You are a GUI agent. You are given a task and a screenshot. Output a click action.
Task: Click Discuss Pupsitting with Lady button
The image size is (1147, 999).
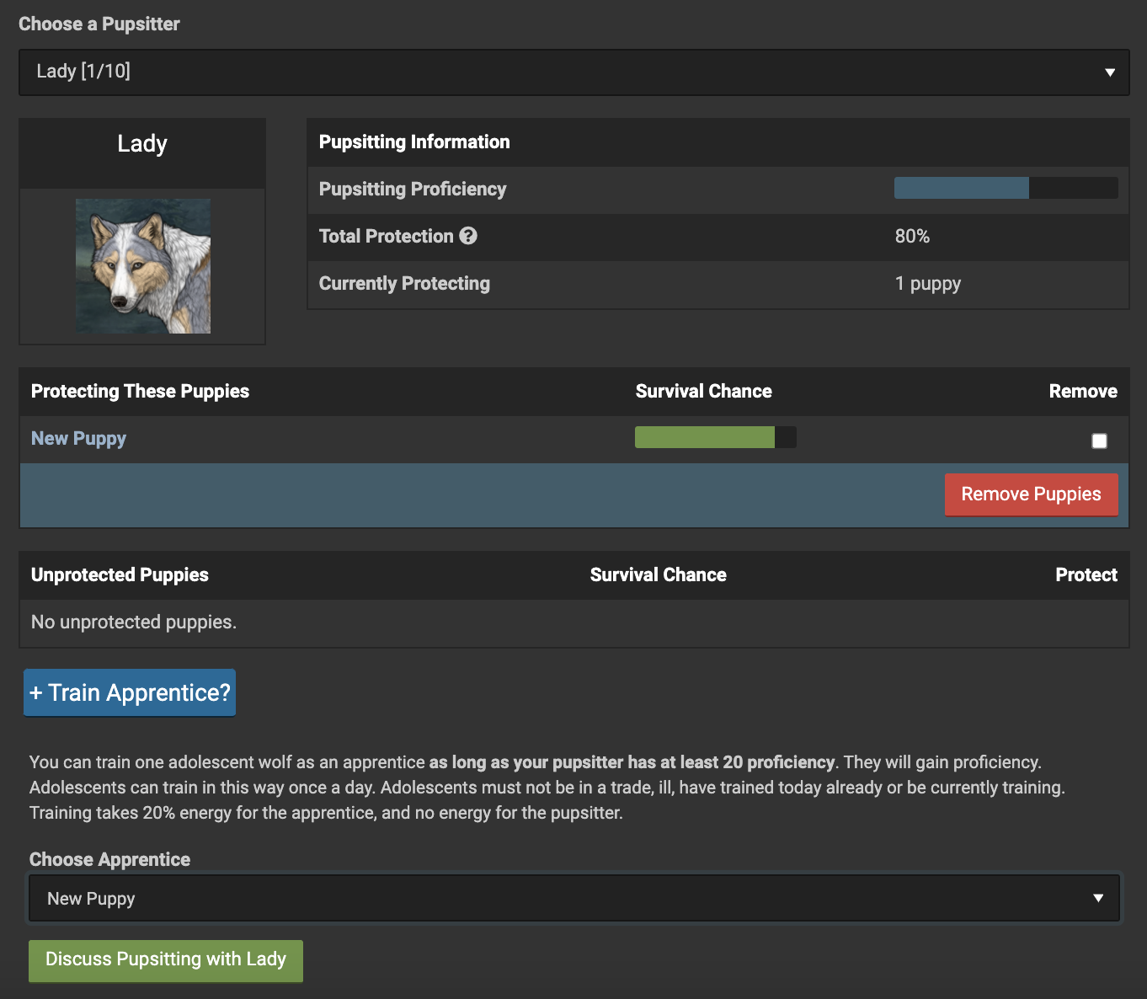tap(166, 960)
